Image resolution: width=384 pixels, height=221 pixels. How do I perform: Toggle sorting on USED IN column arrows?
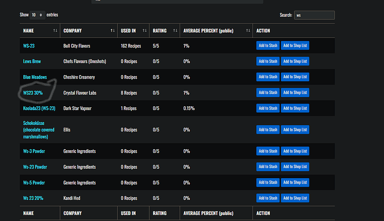click(x=145, y=31)
